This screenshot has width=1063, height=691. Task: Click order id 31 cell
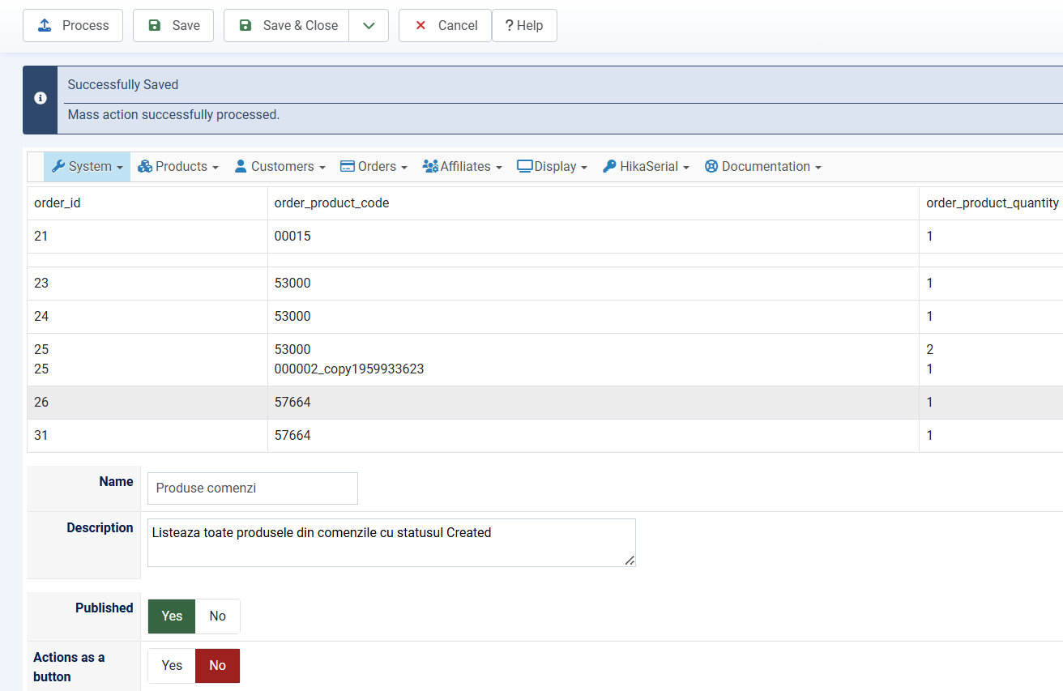(x=147, y=436)
